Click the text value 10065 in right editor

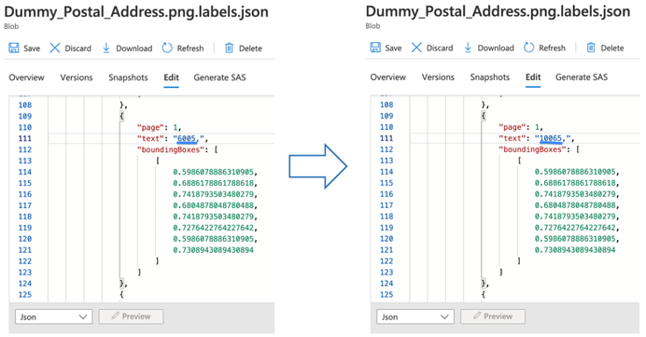(x=551, y=138)
